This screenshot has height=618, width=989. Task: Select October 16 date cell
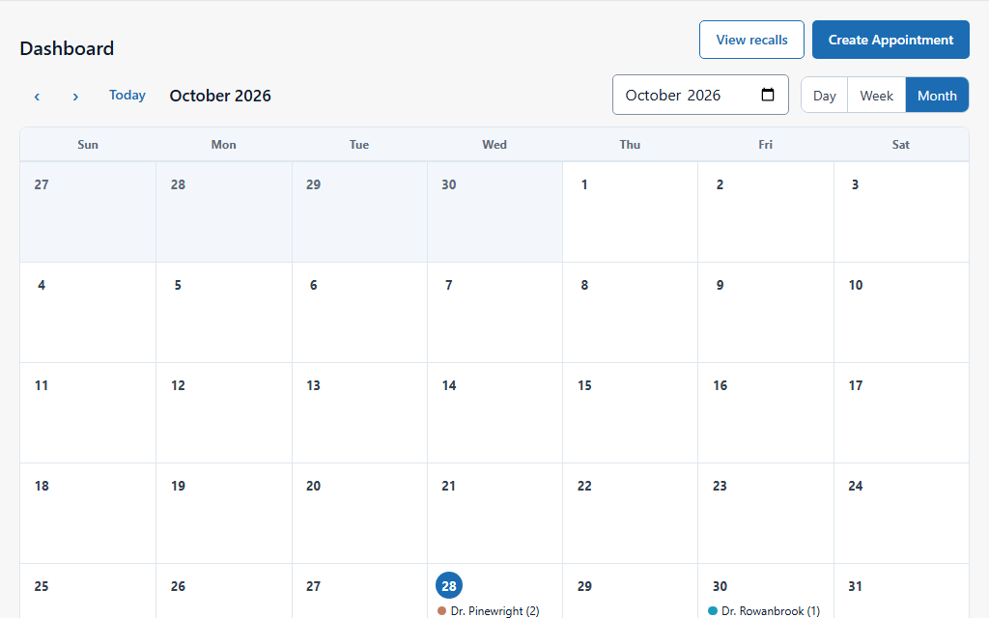point(766,412)
